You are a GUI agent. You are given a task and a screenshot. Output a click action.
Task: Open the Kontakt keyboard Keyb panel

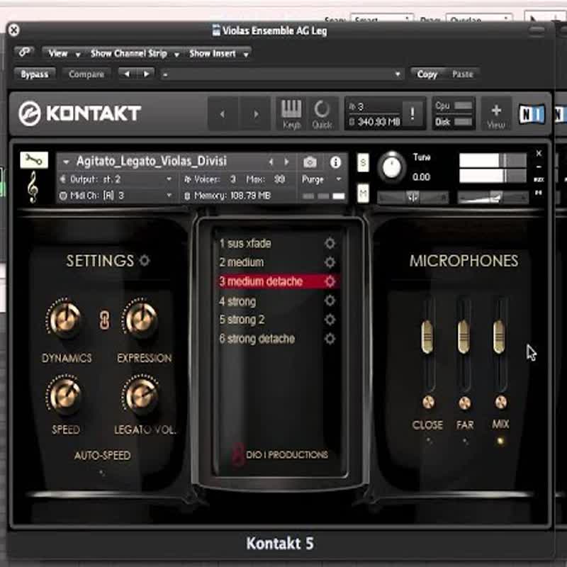point(291,113)
